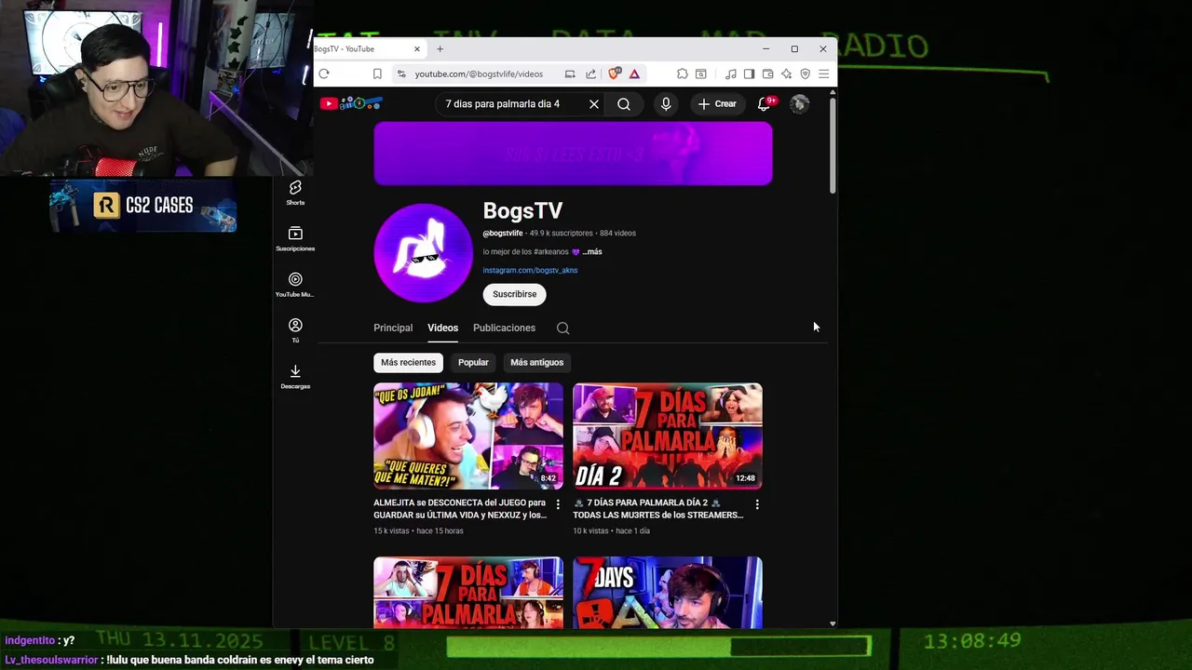Open the Brave playlist music note icon
Image resolution: width=1192 pixels, height=670 pixels.
(731, 74)
